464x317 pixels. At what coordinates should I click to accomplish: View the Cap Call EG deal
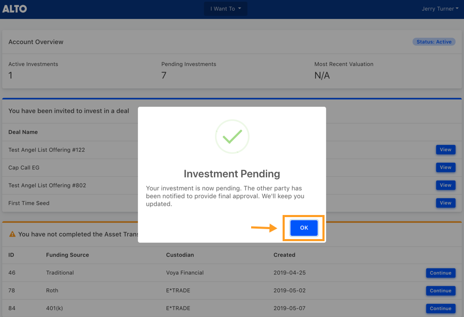pyautogui.click(x=445, y=167)
